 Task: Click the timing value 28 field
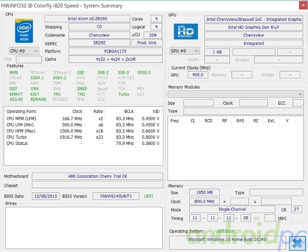246,218
